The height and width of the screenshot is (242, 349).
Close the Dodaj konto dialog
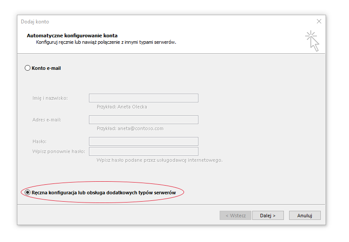click(x=319, y=21)
